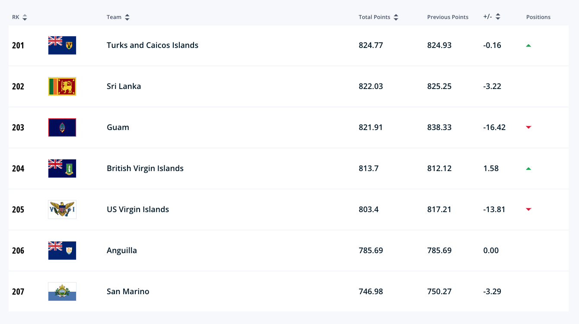Click the British Virgin Islands flag
579x324 pixels.
(x=62, y=168)
